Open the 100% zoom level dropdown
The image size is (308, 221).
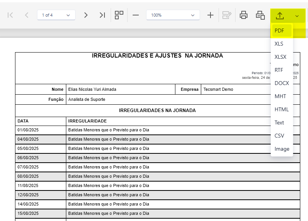(173, 15)
